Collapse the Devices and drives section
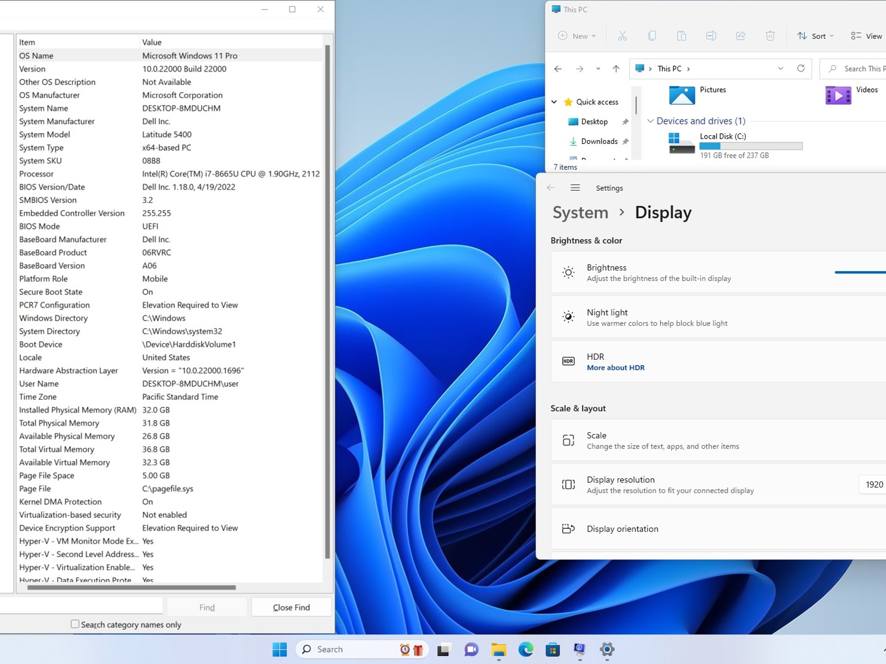This screenshot has width=886, height=664. point(651,121)
